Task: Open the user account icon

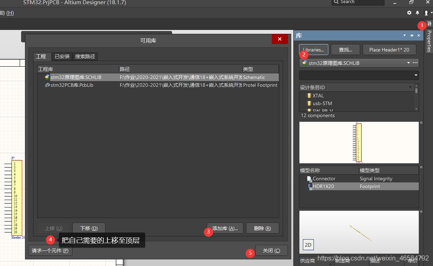Action: pyautogui.click(x=426, y=13)
